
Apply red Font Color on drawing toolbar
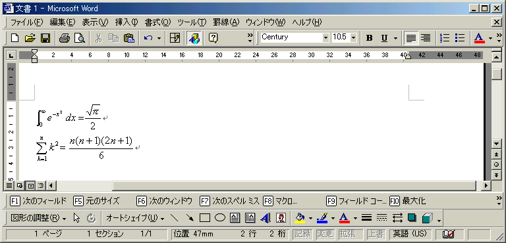pyautogui.click(x=345, y=218)
